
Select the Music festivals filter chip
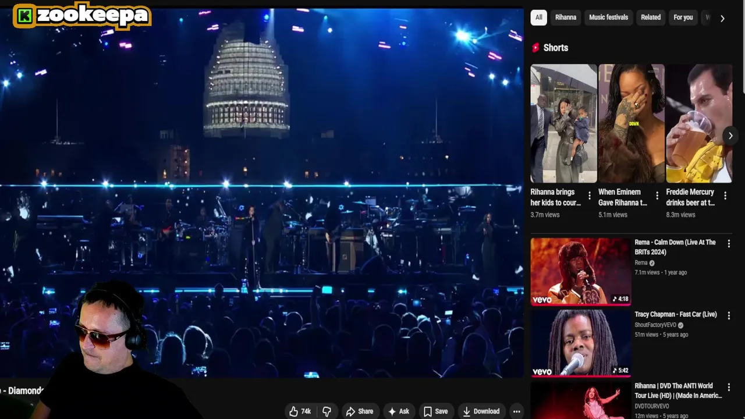(608, 17)
